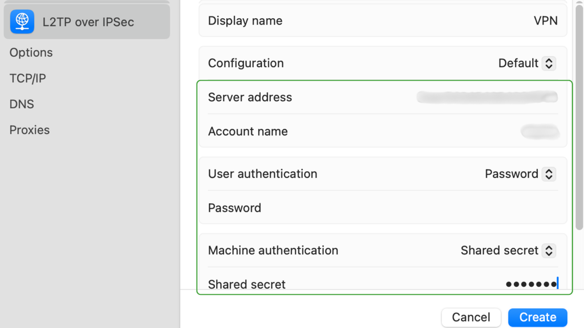Image resolution: width=584 pixels, height=328 pixels.
Task: Open the Machine authentication dropdown
Action: 508,251
